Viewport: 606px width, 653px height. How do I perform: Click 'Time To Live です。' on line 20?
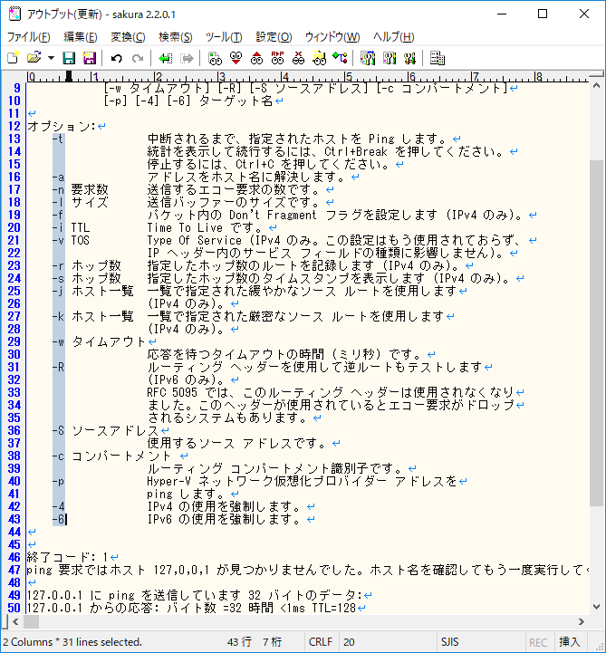coord(205,228)
